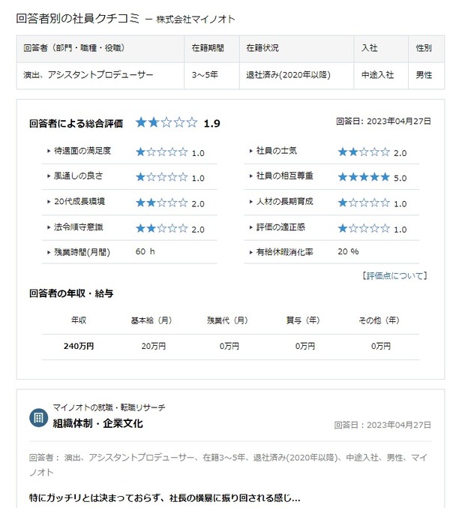Click the 20 % paid leave value
The width and height of the screenshot is (450, 508).
click(348, 251)
